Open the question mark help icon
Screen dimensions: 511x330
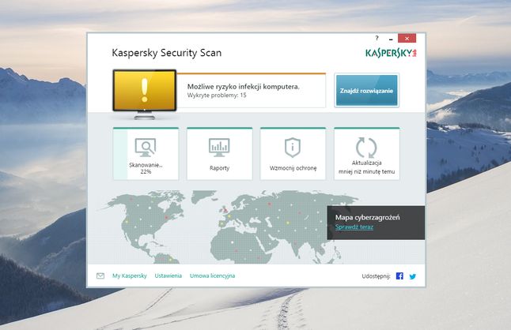pyautogui.click(x=377, y=38)
